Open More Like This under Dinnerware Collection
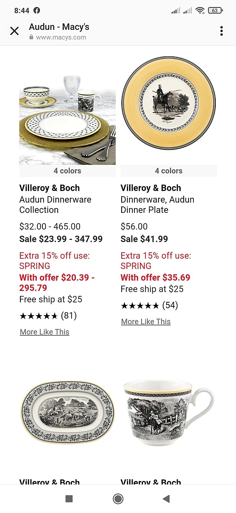Viewport: 236px width, 513px height. coord(44,332)
